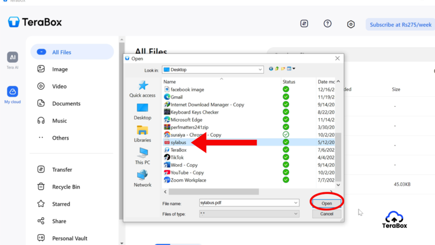
Task: Create new folder icon in dialog toolbar
Action: pyautogui.click(x=283, y=68)
